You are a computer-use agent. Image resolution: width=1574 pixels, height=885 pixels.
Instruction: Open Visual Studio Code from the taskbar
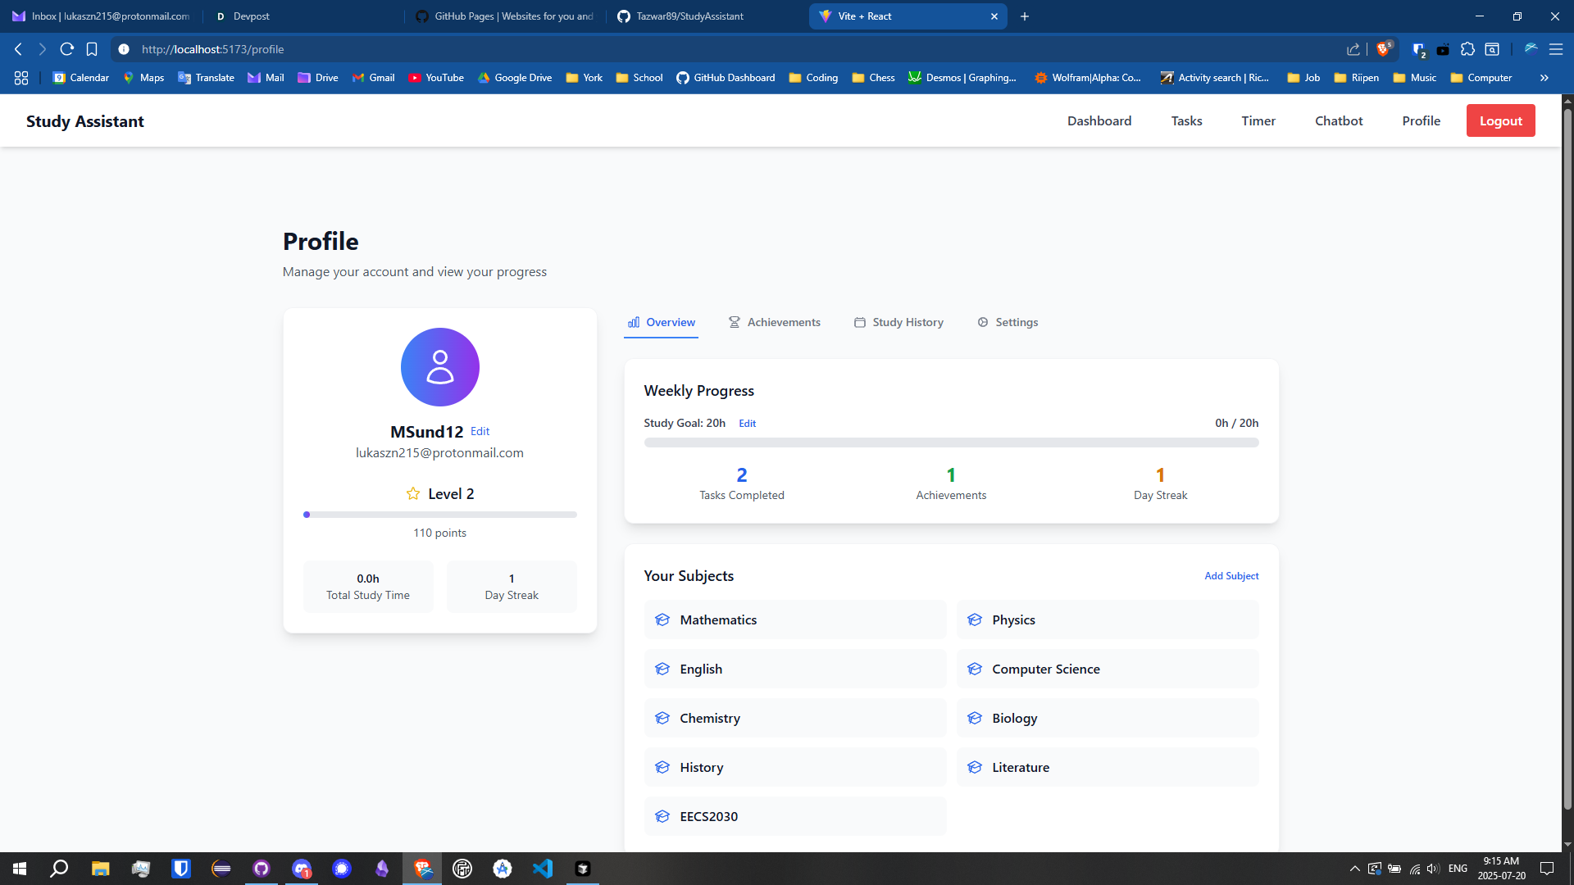click(543, 869)
